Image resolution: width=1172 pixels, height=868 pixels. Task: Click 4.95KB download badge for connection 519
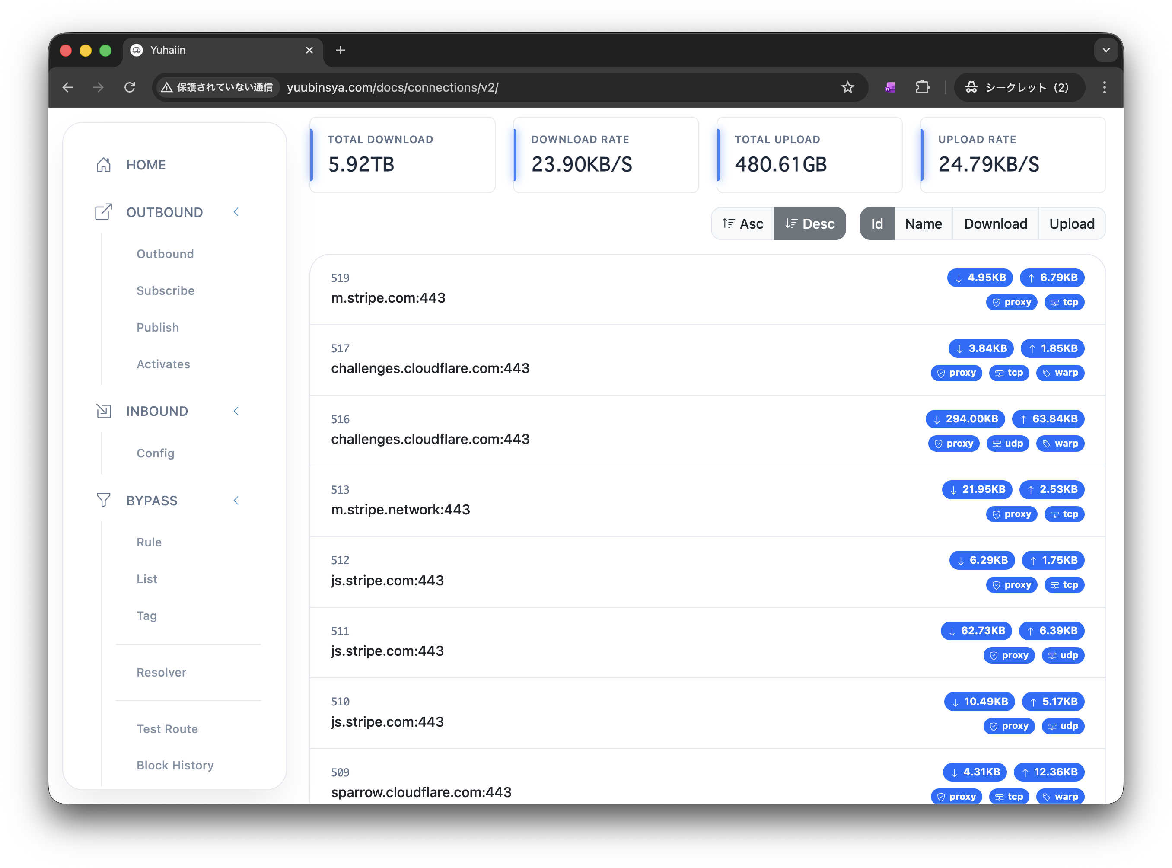(x=980, y=278)
